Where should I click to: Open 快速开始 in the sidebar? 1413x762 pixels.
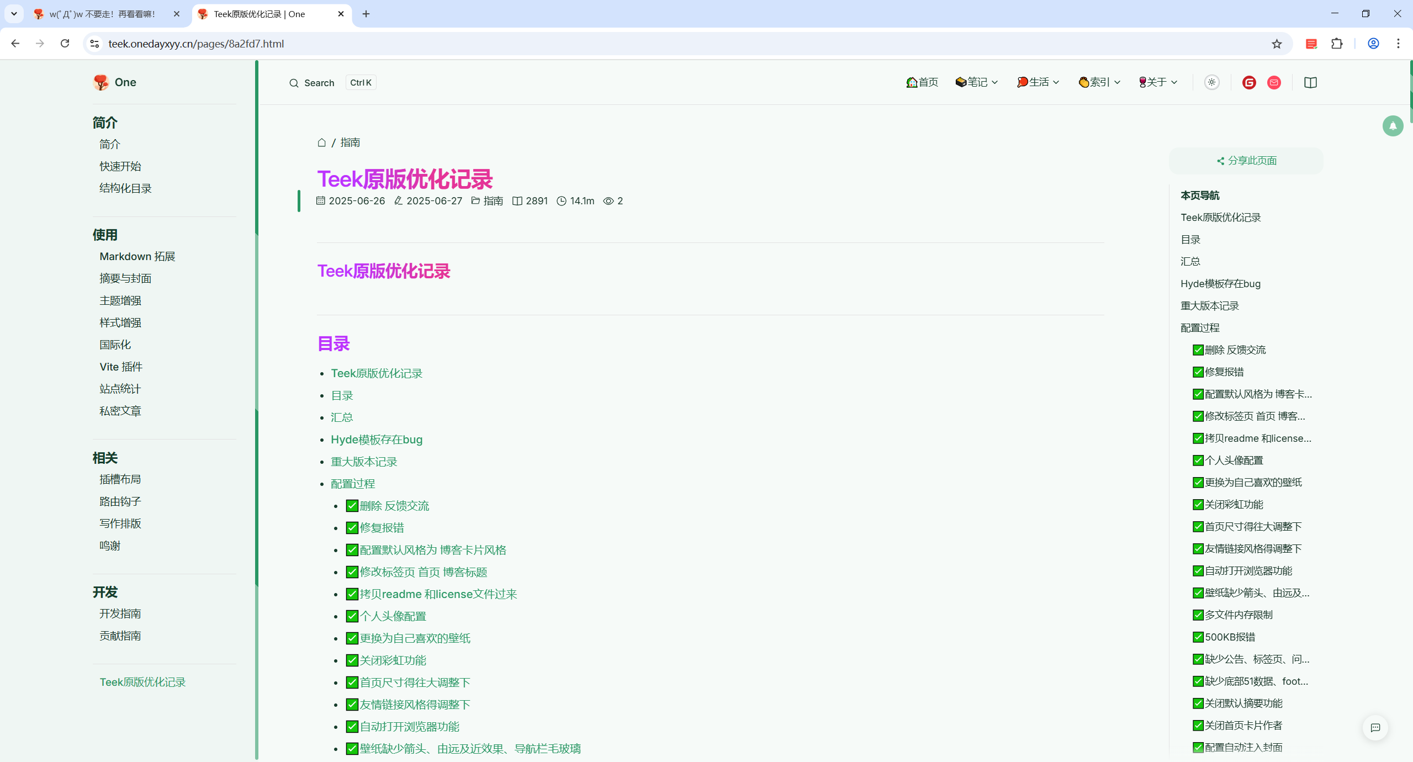120,166
